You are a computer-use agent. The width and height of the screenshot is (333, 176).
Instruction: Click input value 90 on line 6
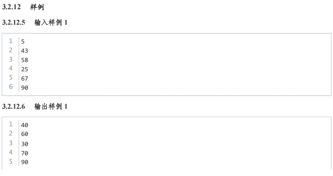(25, 88)
